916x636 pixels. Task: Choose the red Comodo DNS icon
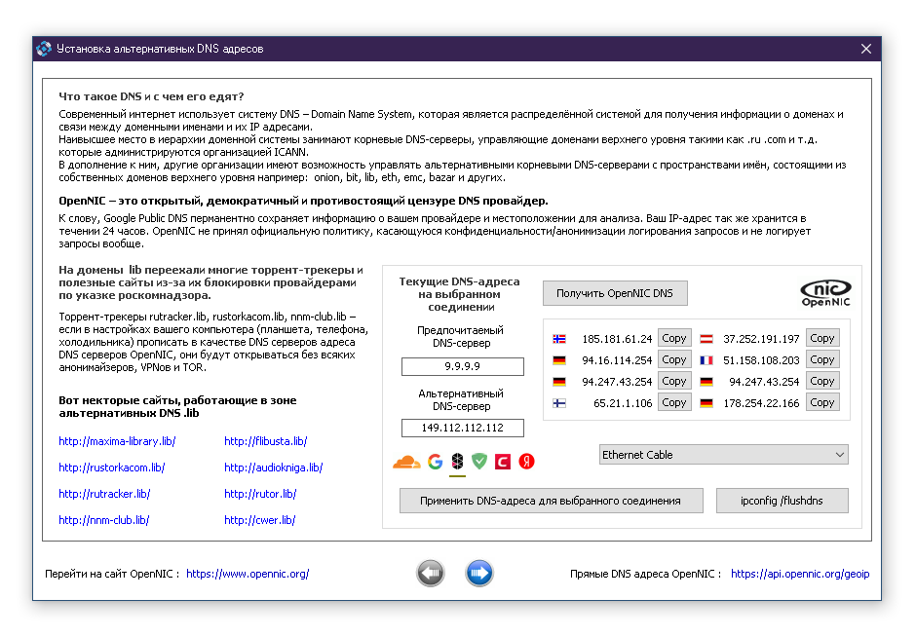click(x=503, y=462)
